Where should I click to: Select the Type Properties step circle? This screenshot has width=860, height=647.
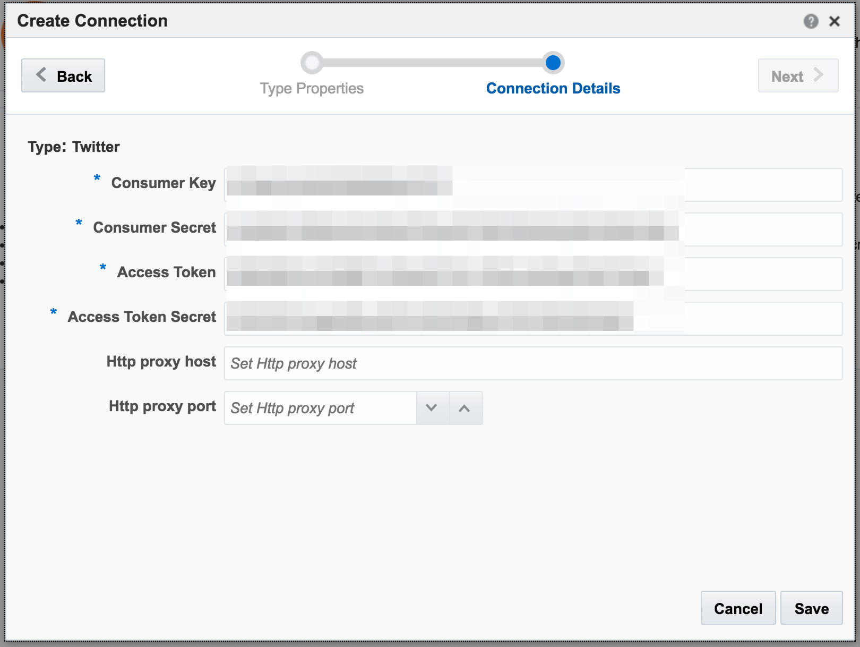[312, 63]
